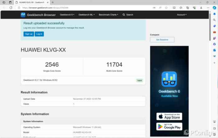Screen dimensions: 218x138
Task: Click the Geekbench 6 app icon in ad
Action: 169,79
